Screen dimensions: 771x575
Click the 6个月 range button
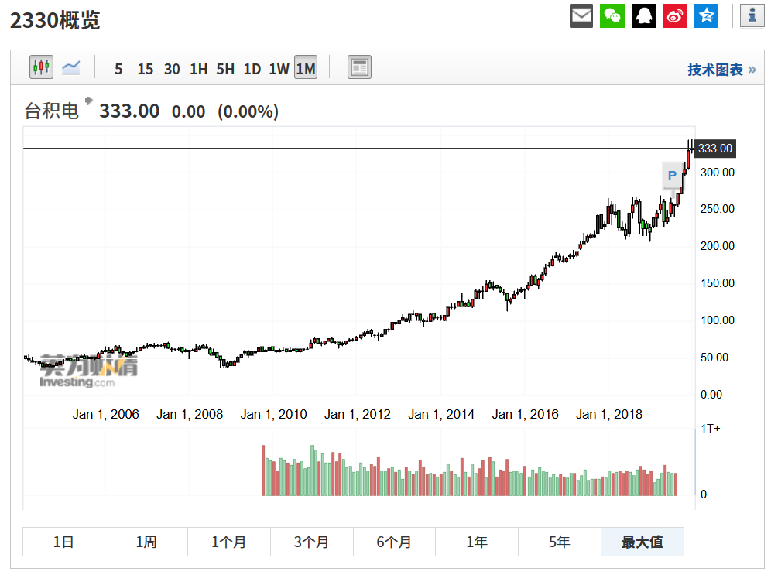[x=394, y=542]
